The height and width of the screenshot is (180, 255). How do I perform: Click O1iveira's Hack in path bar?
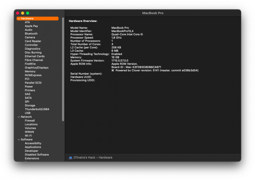[84, 157]
